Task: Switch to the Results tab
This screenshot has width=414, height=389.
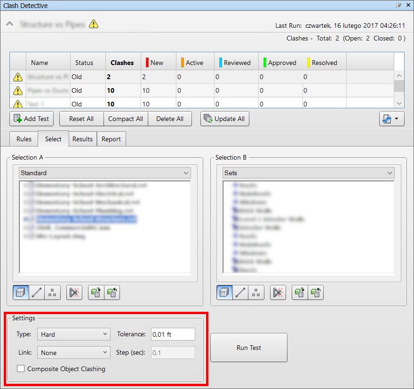Action: click(x=82, y=139)
